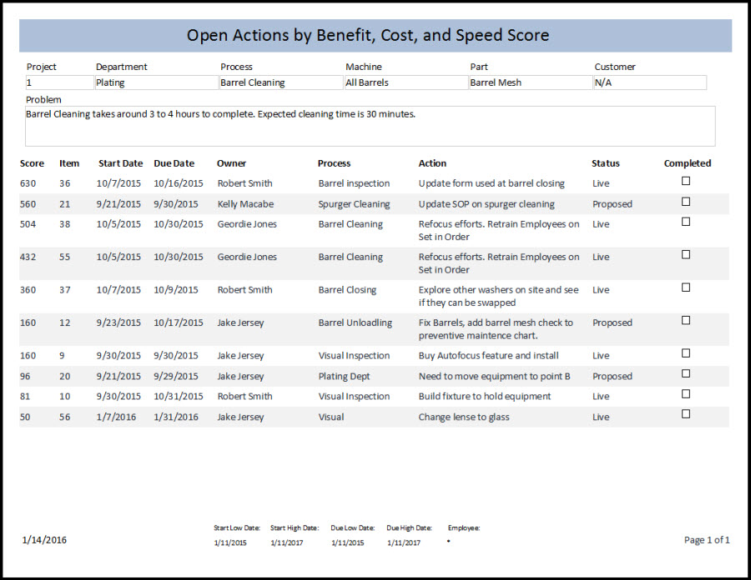The image size is (751, 580).
Task: Click the report title banner
Action: click(x=375, y=36)
